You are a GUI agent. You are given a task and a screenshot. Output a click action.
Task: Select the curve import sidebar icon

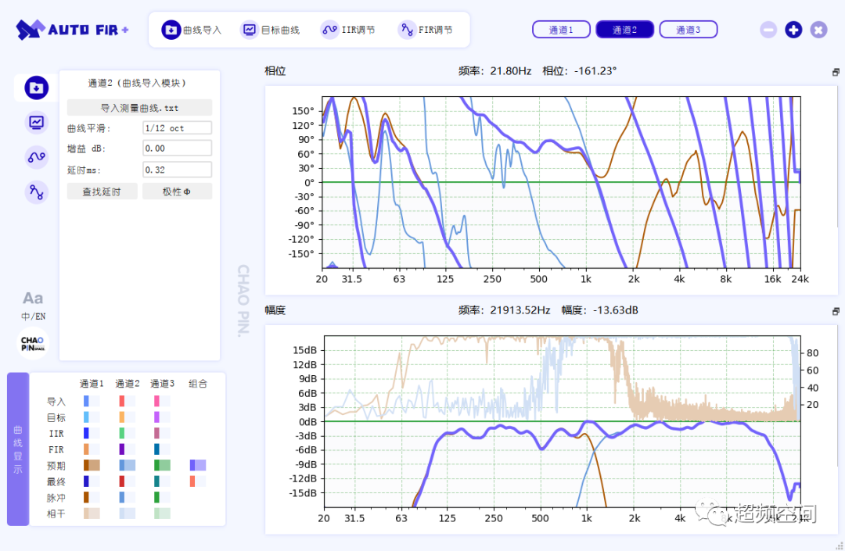coord(36,88)
